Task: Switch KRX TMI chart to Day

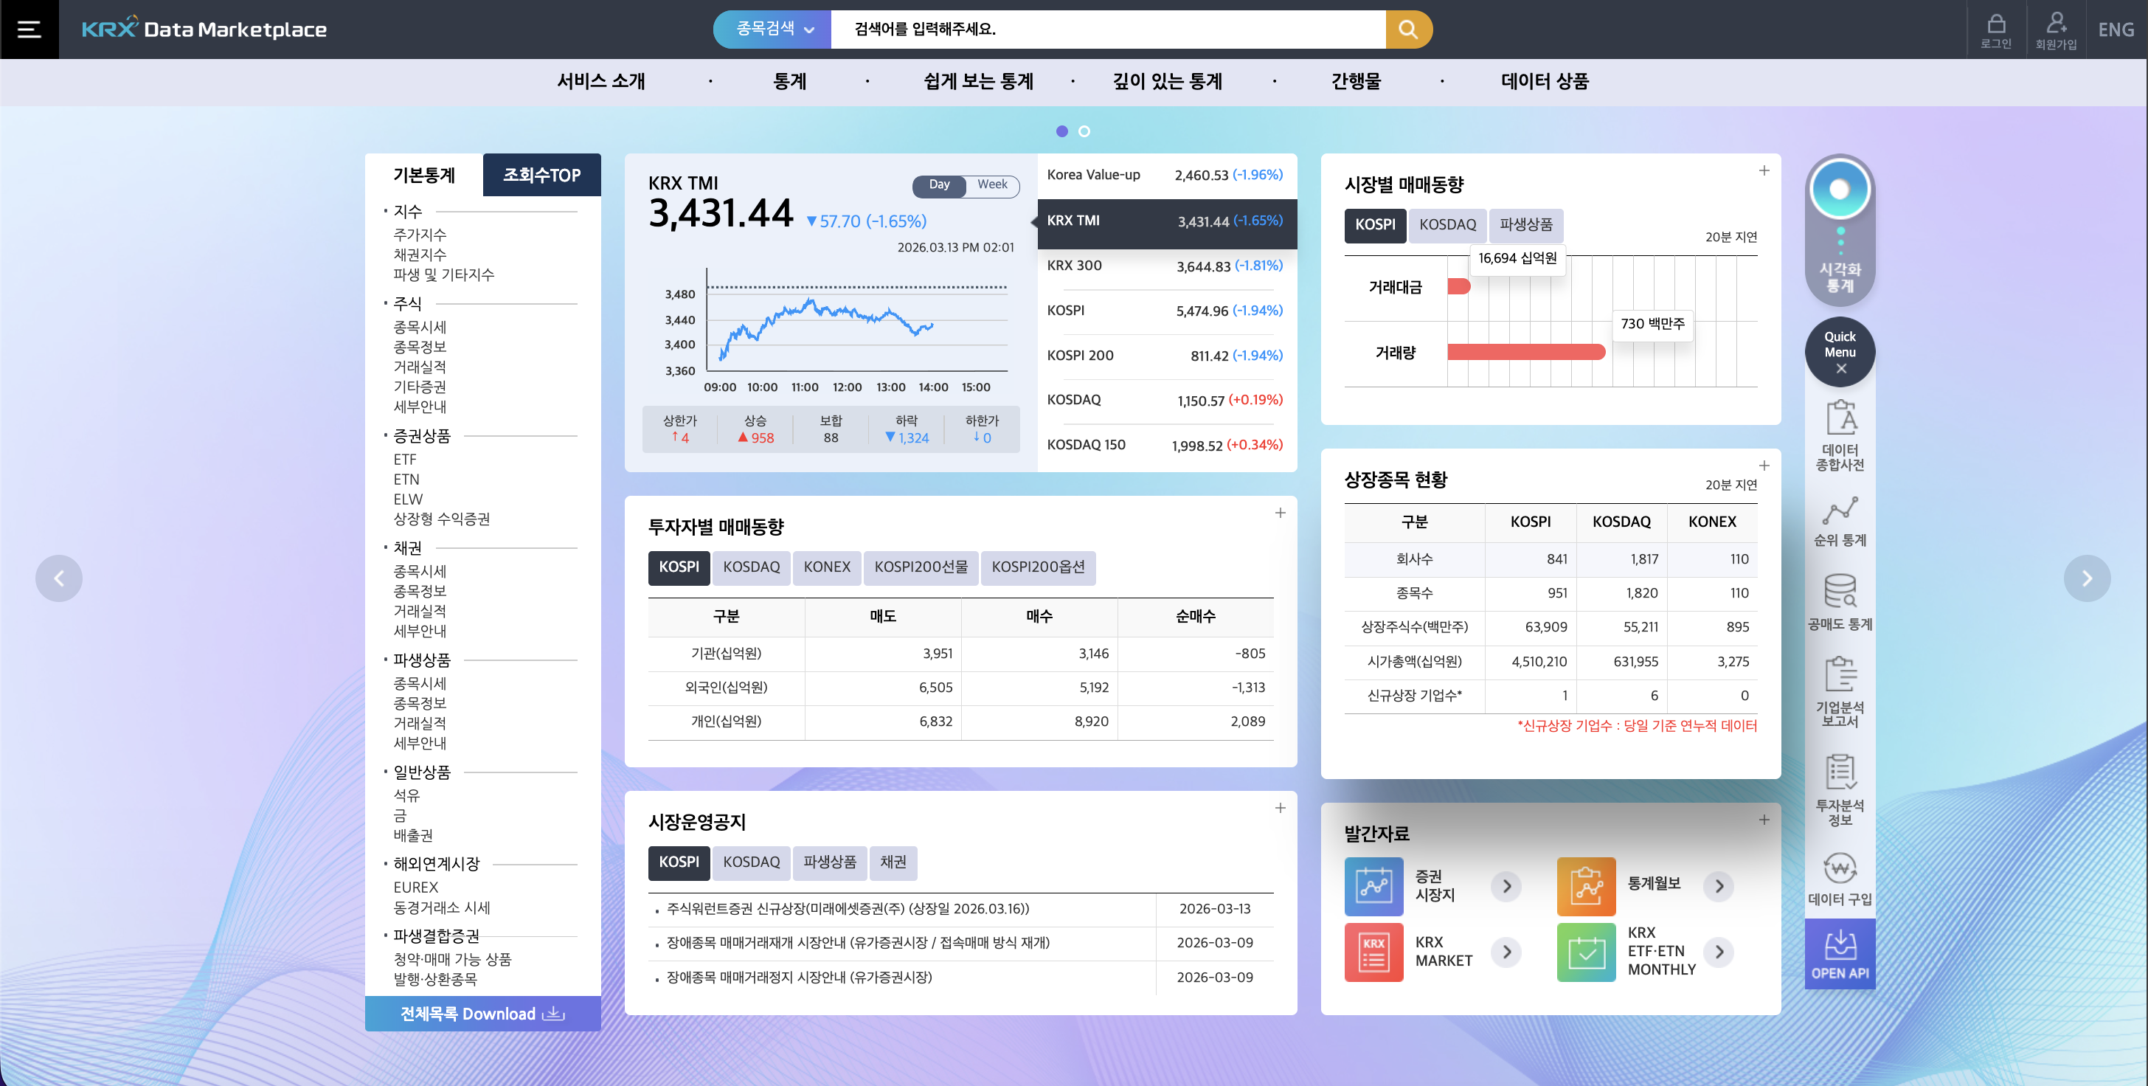Action: coord(939,184)
